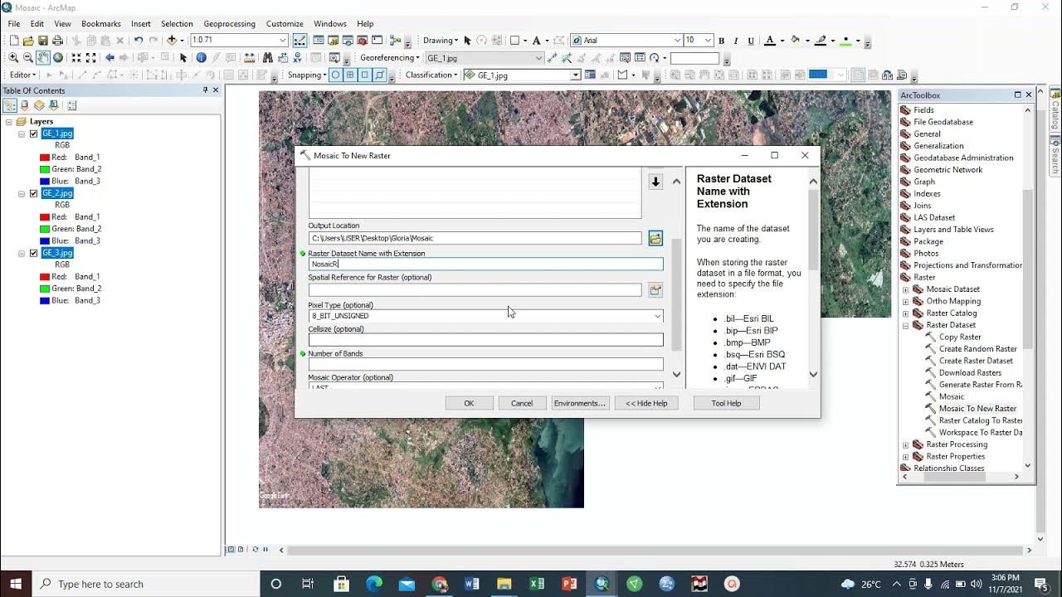
Task: Open the map scale dropdown
Action: point(283,40)
